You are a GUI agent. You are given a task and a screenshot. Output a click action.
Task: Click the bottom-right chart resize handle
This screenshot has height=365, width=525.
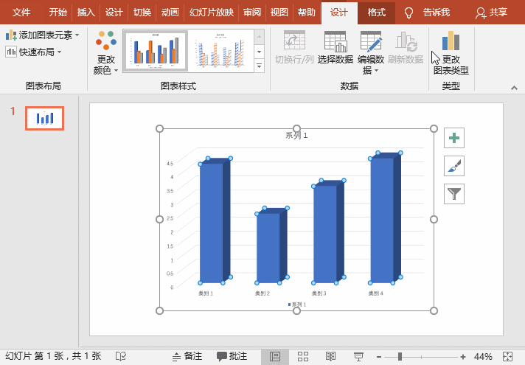[x=434, y=310]
